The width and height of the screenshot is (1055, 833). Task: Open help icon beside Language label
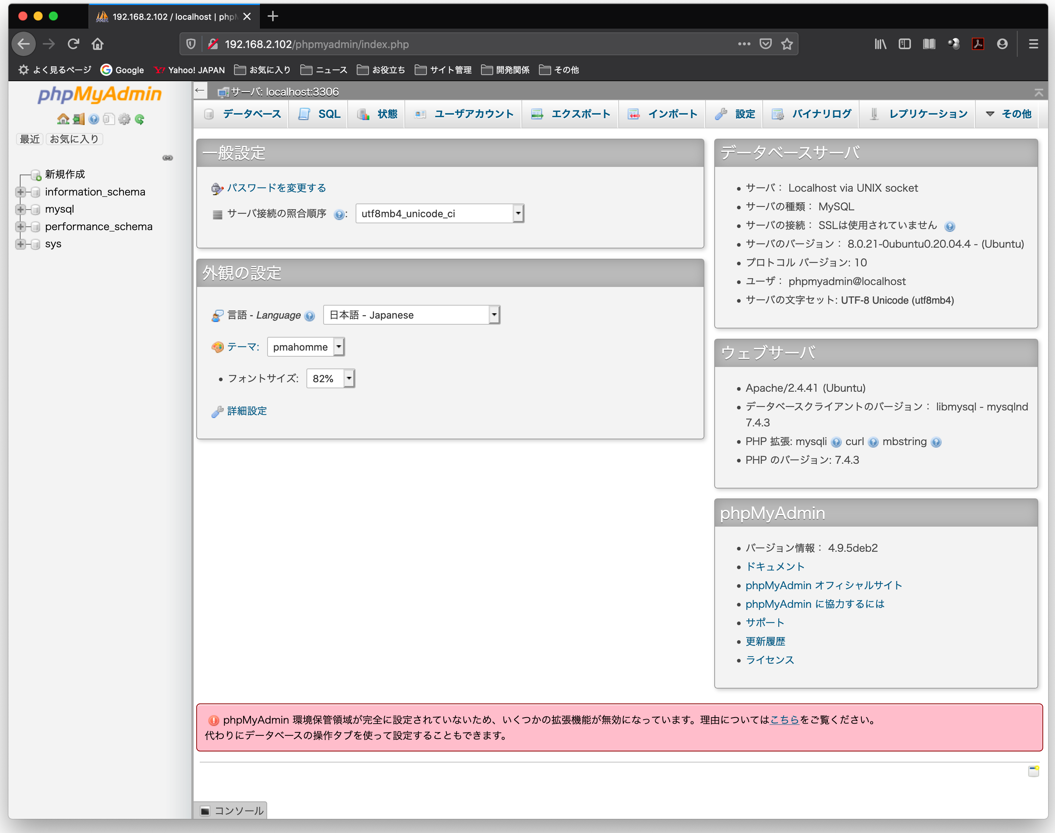[310, 316]
